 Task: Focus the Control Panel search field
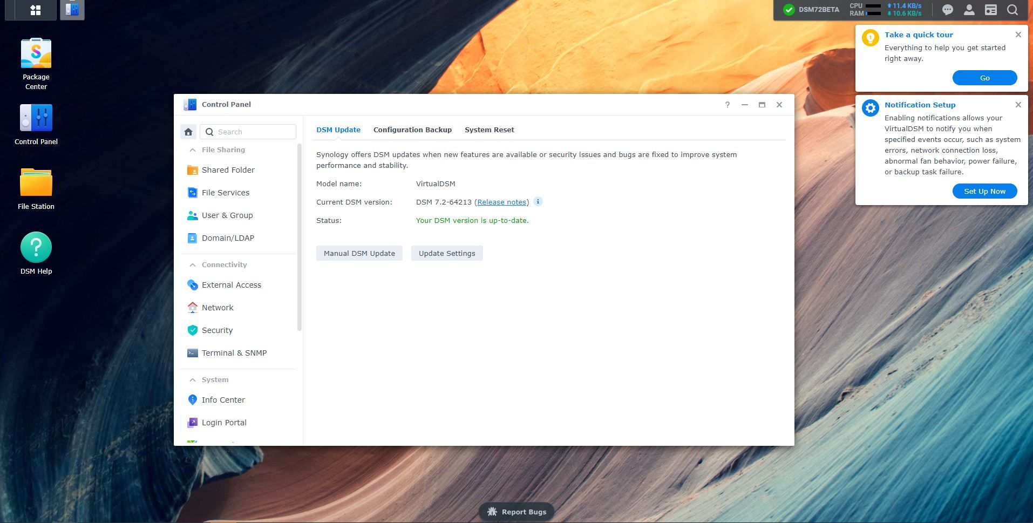248,132
